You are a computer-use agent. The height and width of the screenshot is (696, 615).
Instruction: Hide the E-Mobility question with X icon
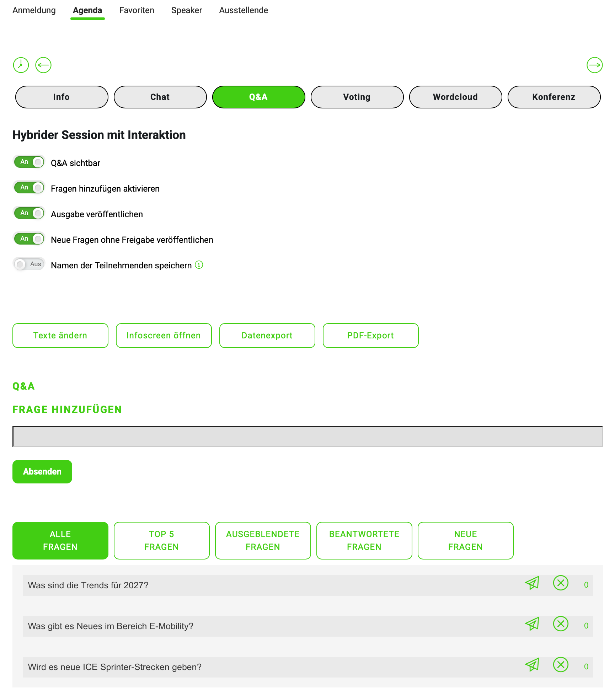coord(561,624)
